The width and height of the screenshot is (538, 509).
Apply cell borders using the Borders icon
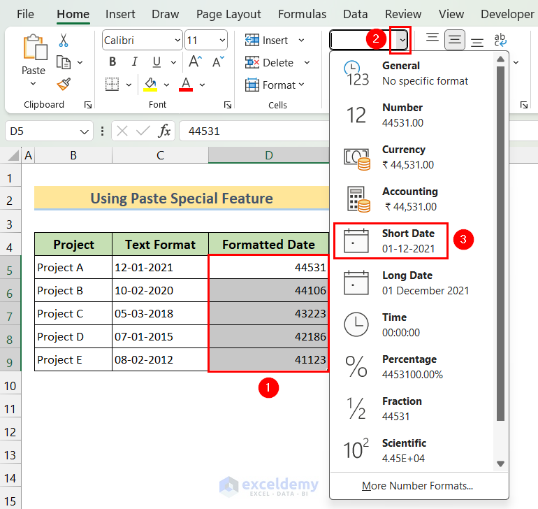[x=112, y=84]
